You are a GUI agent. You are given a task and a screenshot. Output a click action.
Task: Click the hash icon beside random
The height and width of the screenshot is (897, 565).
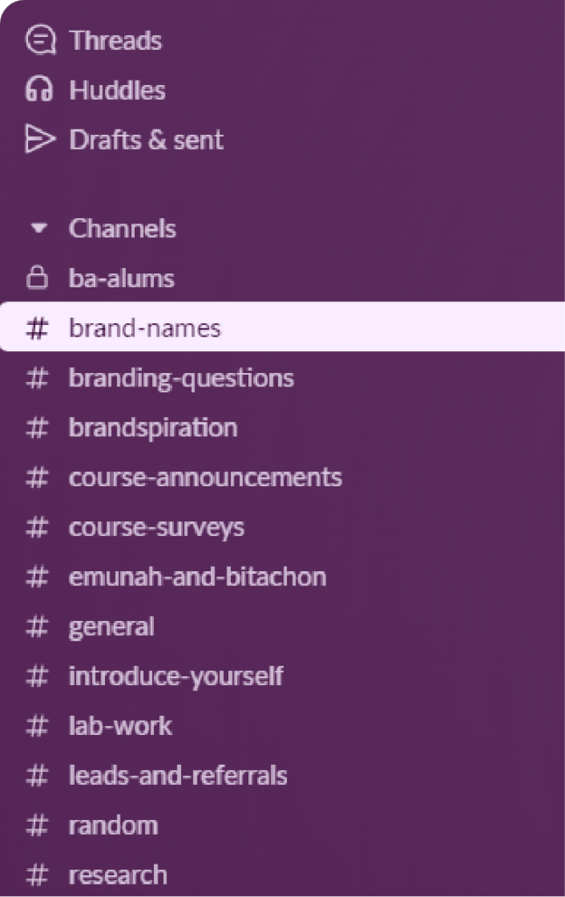coord(37,825)
